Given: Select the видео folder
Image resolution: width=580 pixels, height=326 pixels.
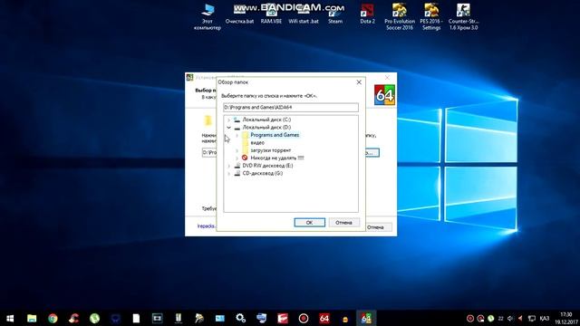Looking at the screenshot, I should (257, 143).
